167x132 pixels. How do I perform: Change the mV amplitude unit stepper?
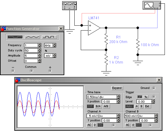(54, 56)
